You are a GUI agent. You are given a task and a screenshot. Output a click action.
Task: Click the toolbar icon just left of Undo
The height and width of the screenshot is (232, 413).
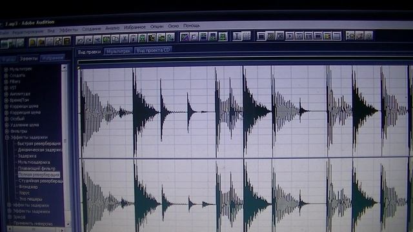pos(66,41)
